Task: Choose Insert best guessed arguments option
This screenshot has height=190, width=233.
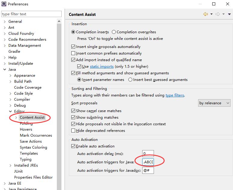Action: 130,80
